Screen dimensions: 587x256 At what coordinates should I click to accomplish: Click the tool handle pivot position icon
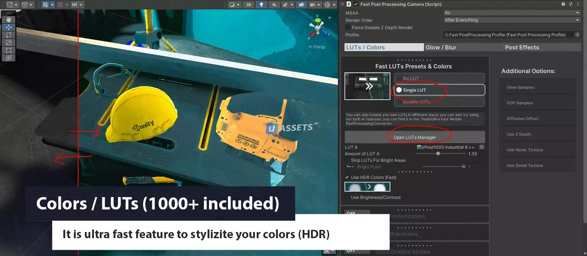coord(10,5)
